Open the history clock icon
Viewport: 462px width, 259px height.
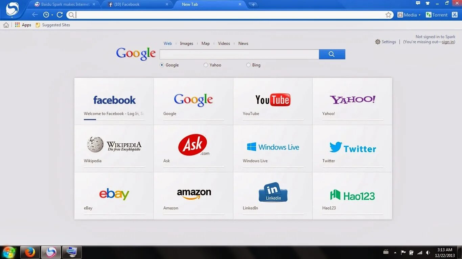click(x=46, y=15)
